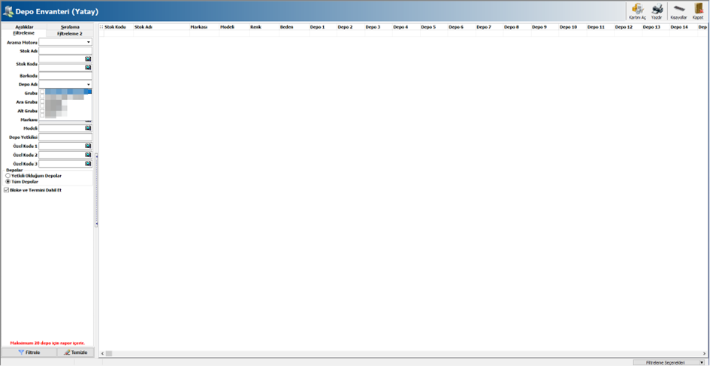Click the Depo 2 column header
The image size is (710, 366).
(x=351, y=27)
